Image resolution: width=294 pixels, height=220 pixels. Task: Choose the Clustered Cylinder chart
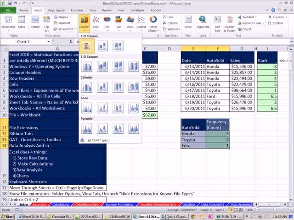click(x=87, y=87)
